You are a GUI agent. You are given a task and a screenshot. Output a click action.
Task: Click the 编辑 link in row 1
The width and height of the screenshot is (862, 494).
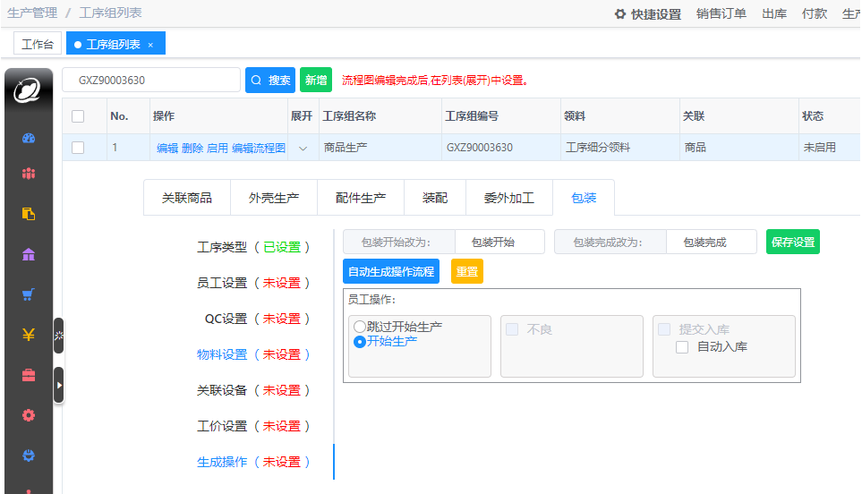click(x=167, y=149)
